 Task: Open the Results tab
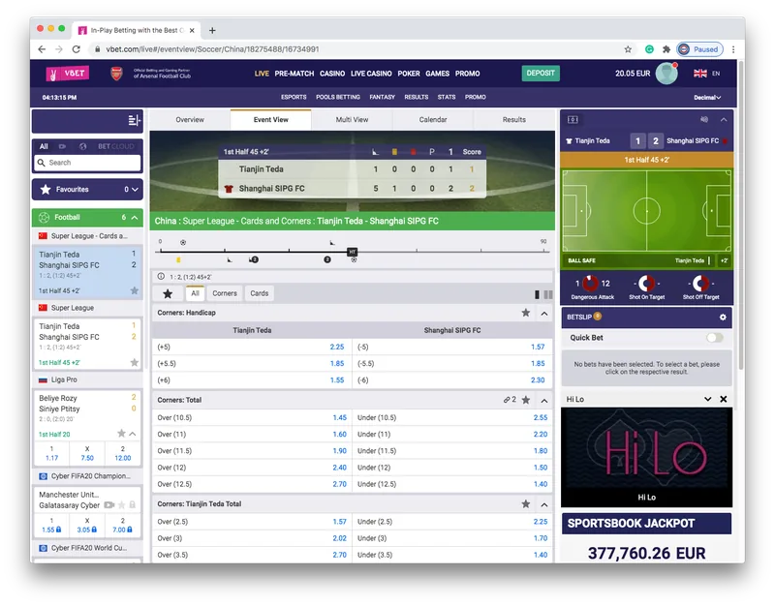pyautogui.click(x=514, y=120)
